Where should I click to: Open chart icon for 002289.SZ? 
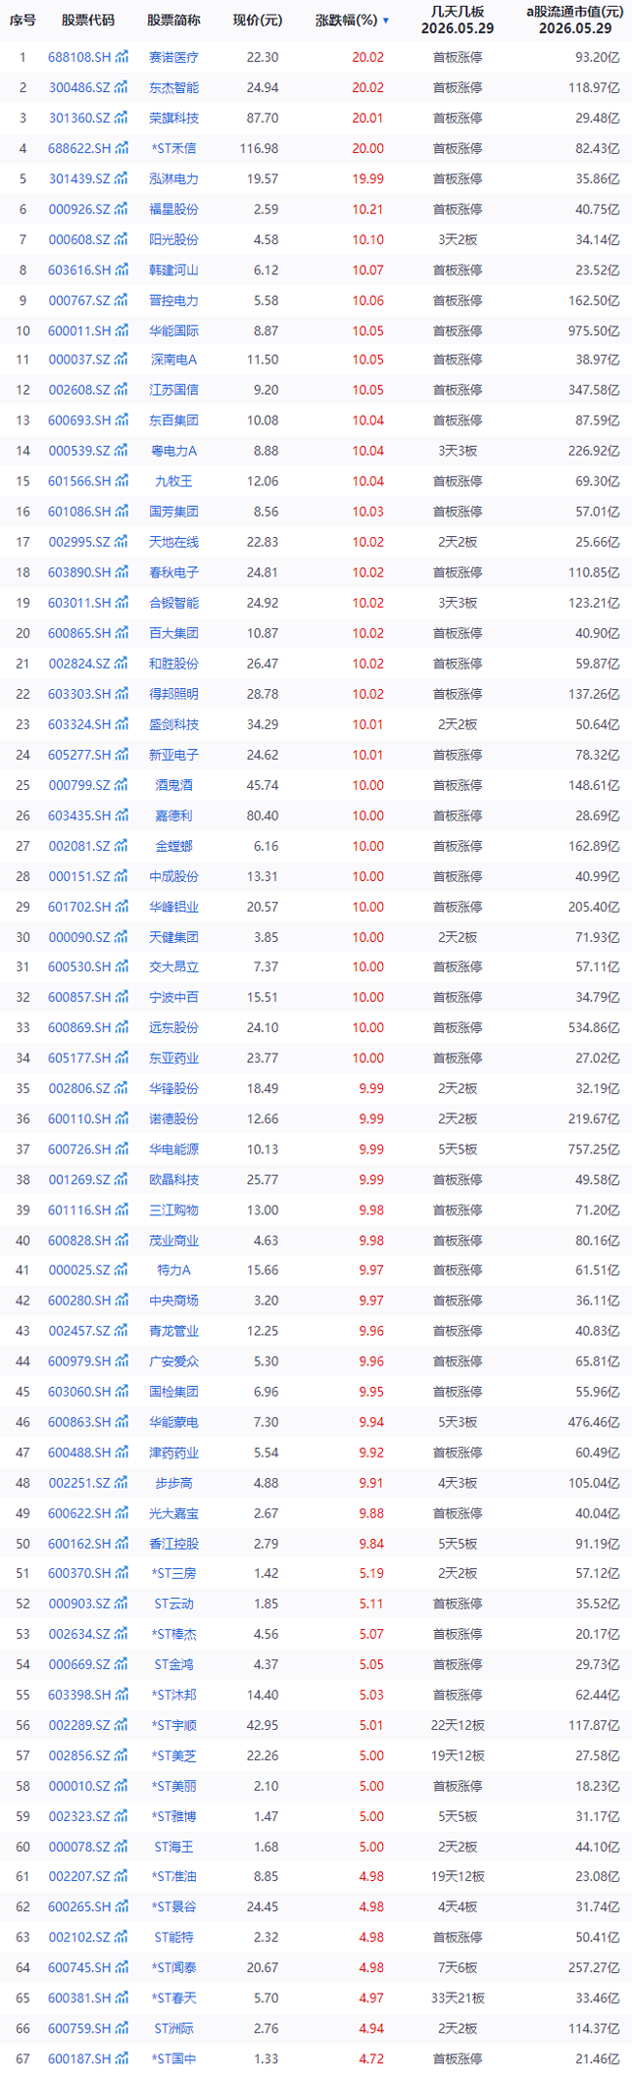coord(122,1725)
